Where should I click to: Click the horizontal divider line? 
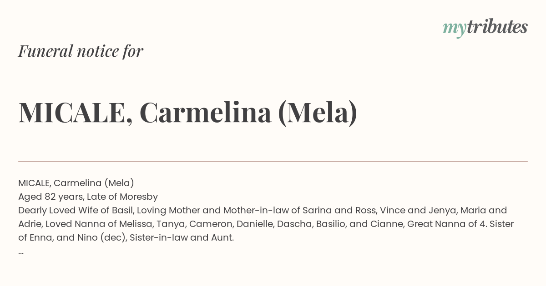[x=273, y=161]
